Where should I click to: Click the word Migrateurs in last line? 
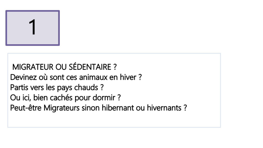coord(61,108)
